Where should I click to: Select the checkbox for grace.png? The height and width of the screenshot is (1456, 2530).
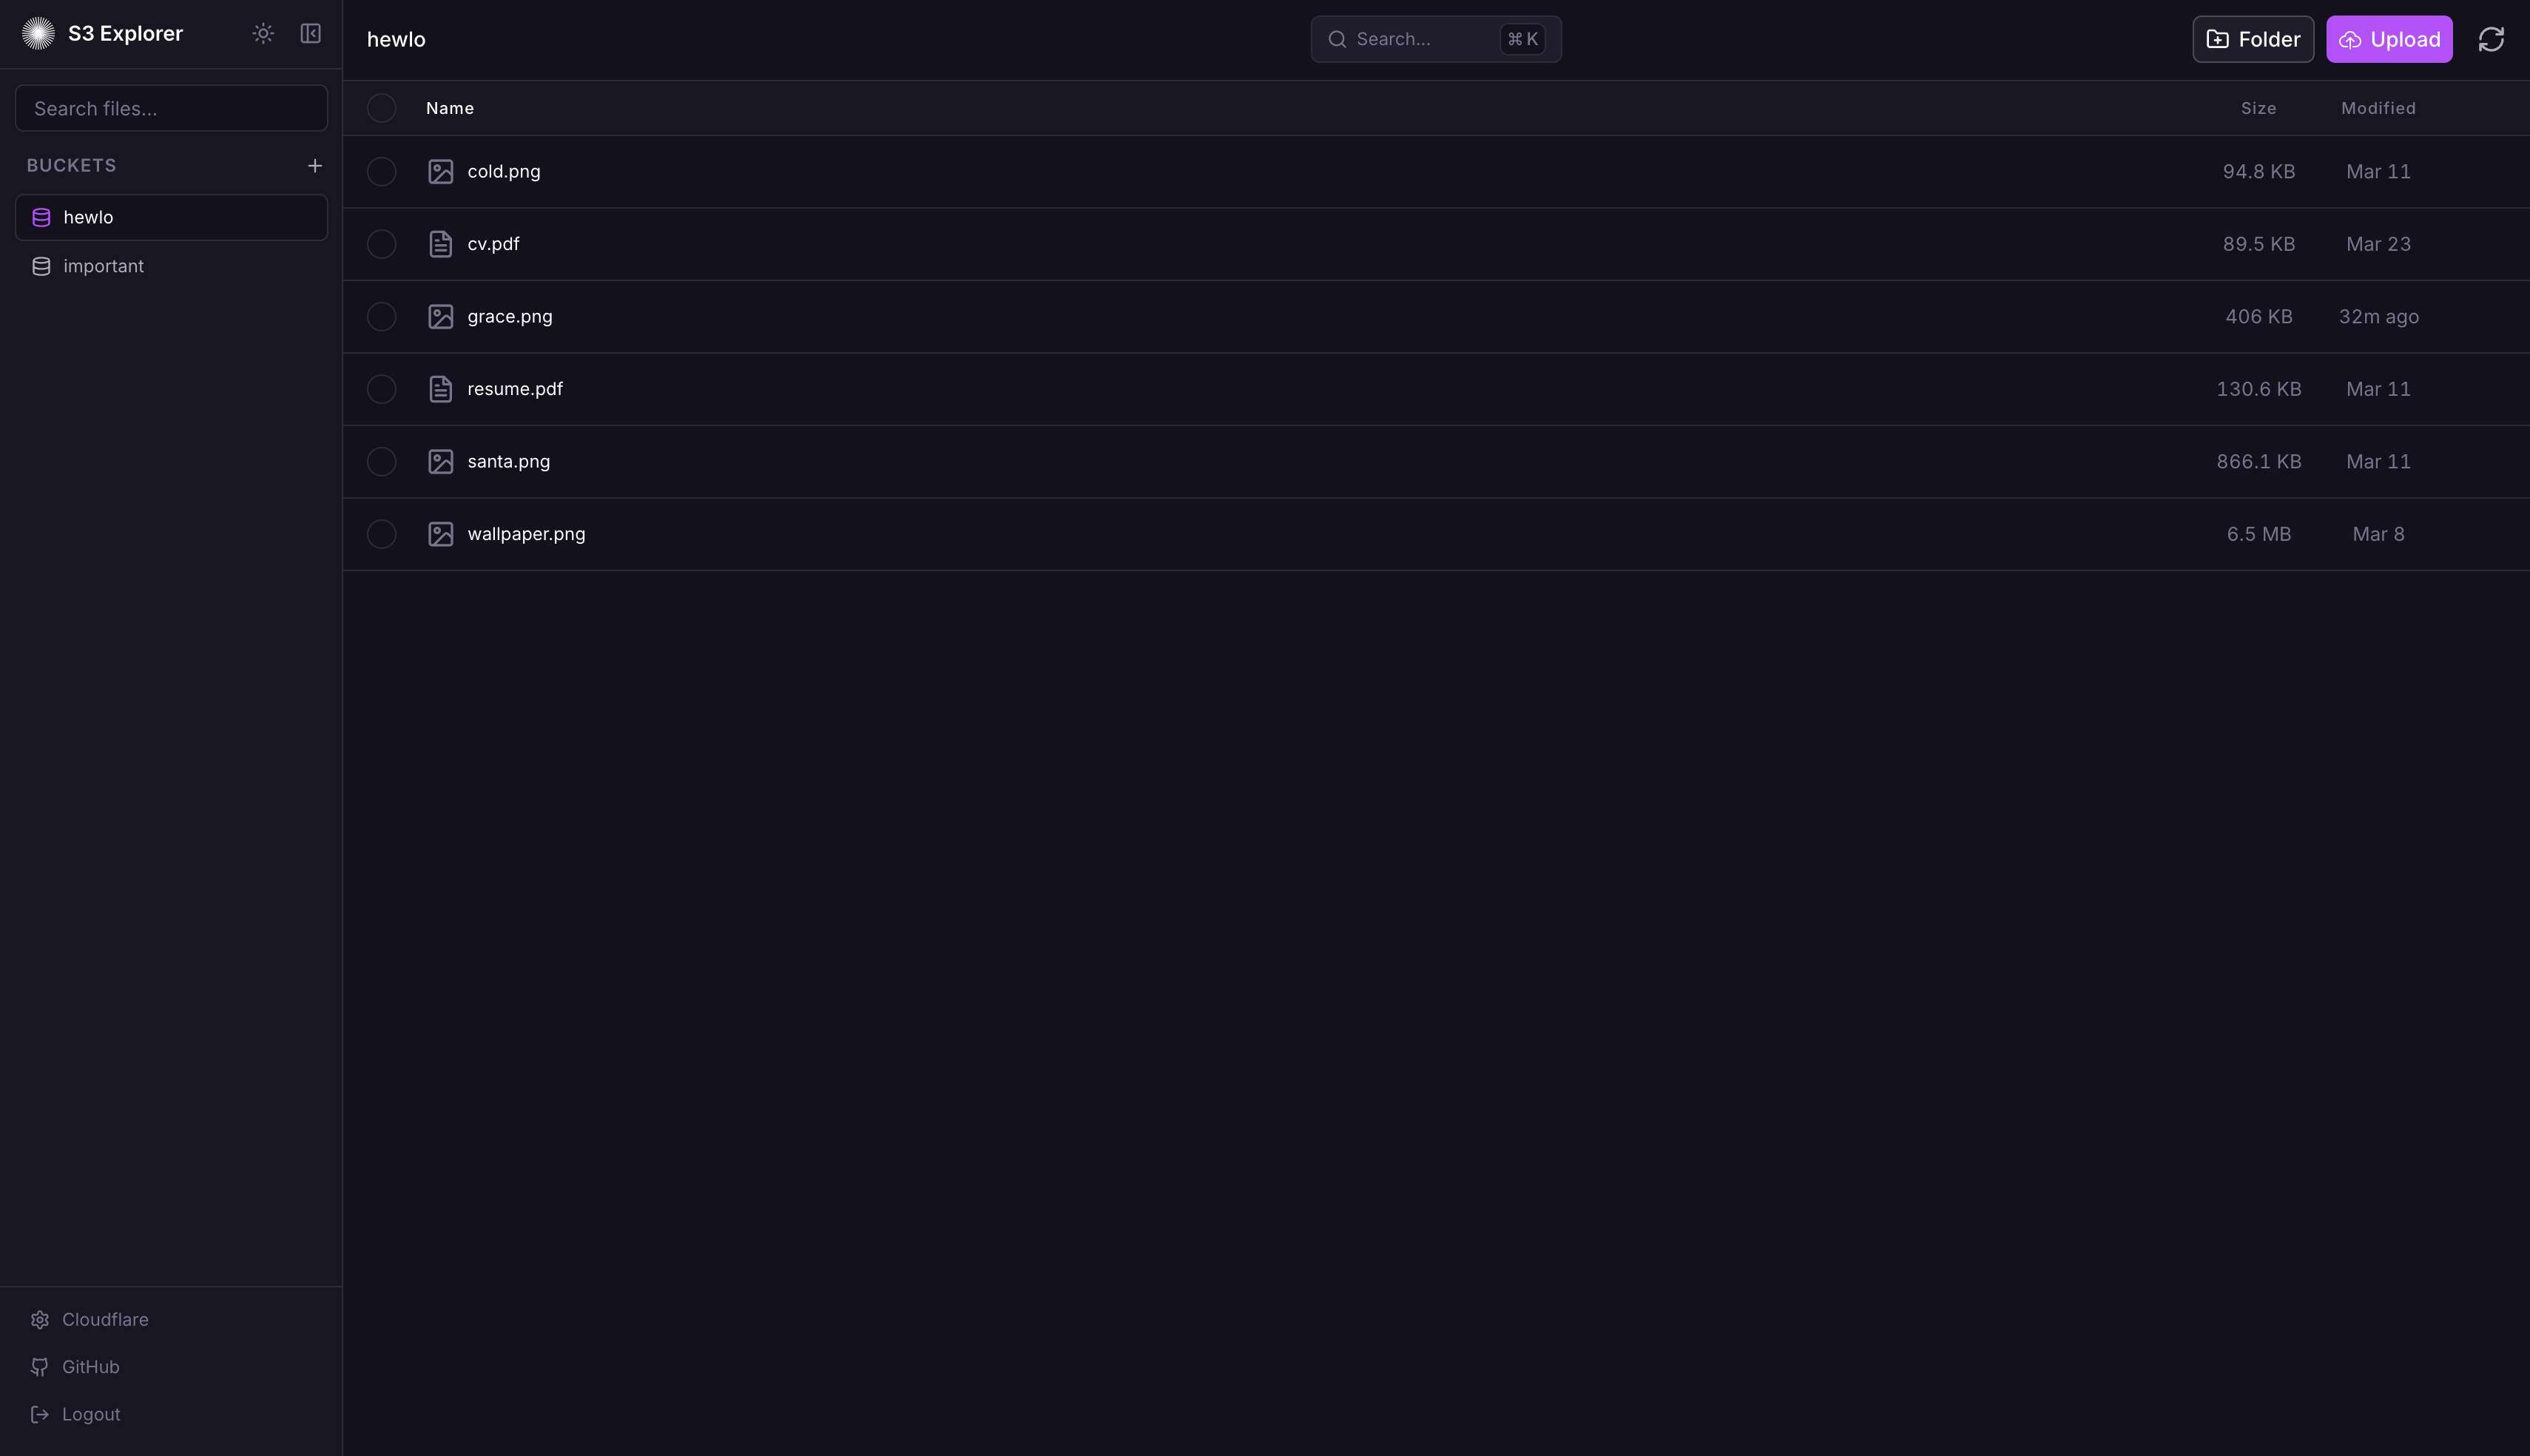pyautogui.click(x=381, y=316)
